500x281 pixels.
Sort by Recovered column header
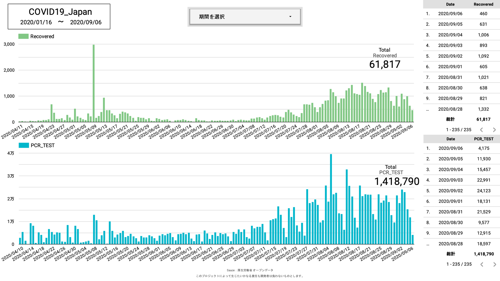click(483, 4)
